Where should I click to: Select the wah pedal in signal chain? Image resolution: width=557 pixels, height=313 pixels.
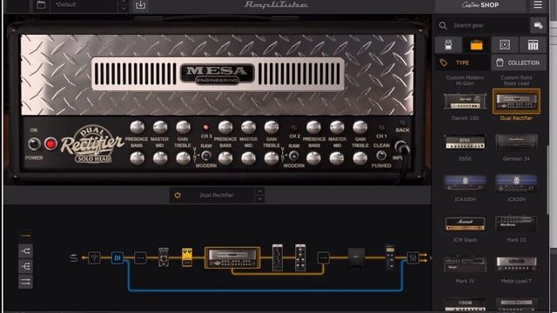(164, 257)
